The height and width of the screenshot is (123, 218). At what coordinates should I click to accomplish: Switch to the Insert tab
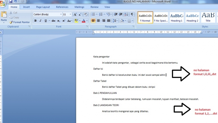(26, 7)
